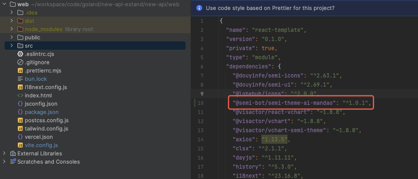Click the Scratches and Consoles icon

click(x=13, y=162)
